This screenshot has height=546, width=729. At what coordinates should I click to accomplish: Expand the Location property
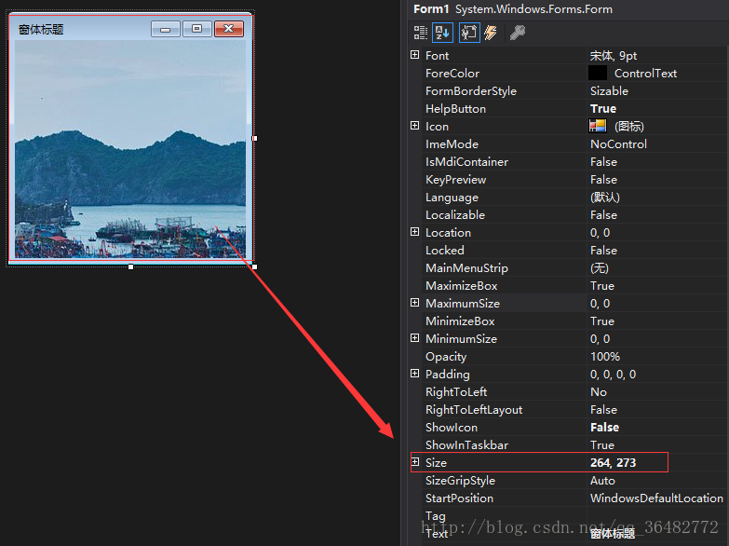tap(414, 232)
